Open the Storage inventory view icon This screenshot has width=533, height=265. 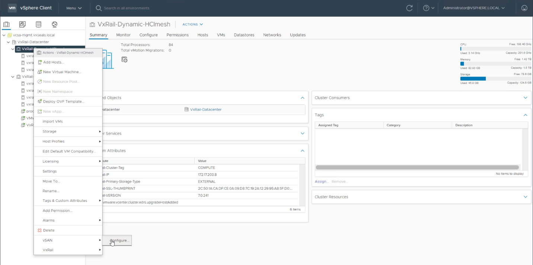[x=38, y=25]
